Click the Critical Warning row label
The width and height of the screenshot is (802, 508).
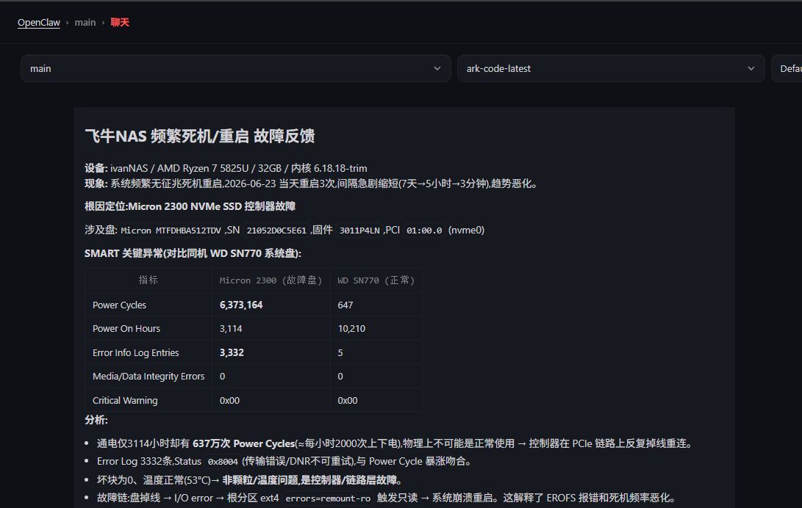tap(125, 400)
